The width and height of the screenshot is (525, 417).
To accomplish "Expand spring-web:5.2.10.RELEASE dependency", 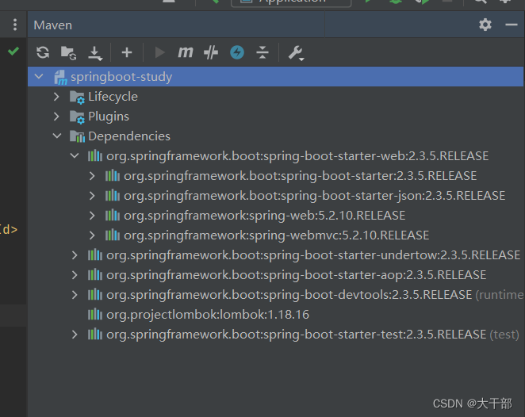I will 92,216.
